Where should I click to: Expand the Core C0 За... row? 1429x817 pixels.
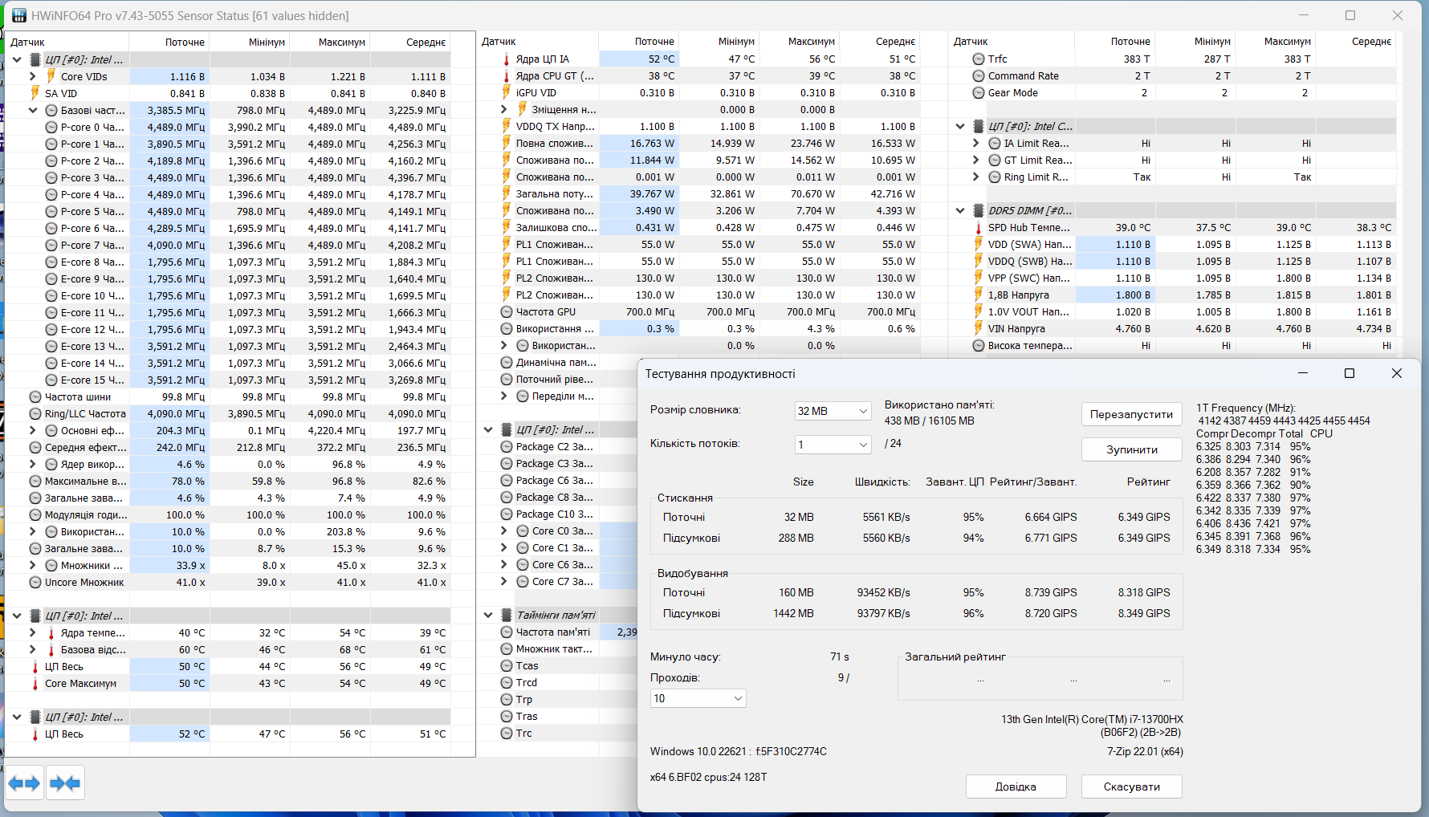tap(504, 530)
